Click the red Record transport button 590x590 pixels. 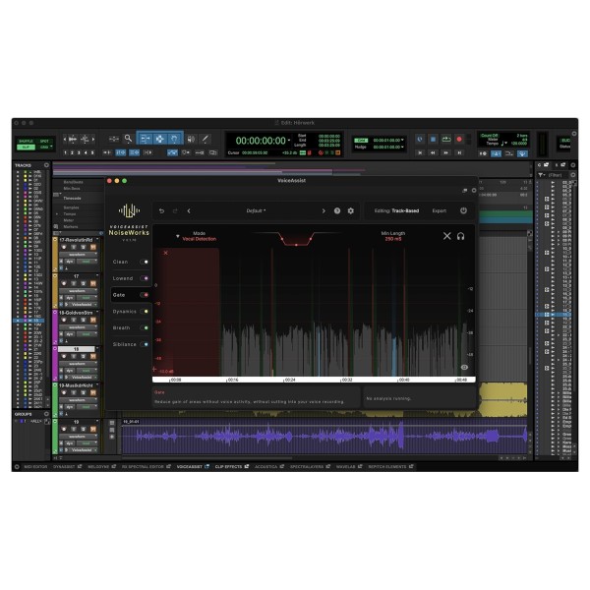(x=459, y=140)
